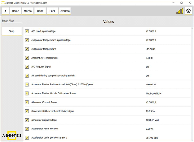Select the LiveData tab

pos(65,11)
